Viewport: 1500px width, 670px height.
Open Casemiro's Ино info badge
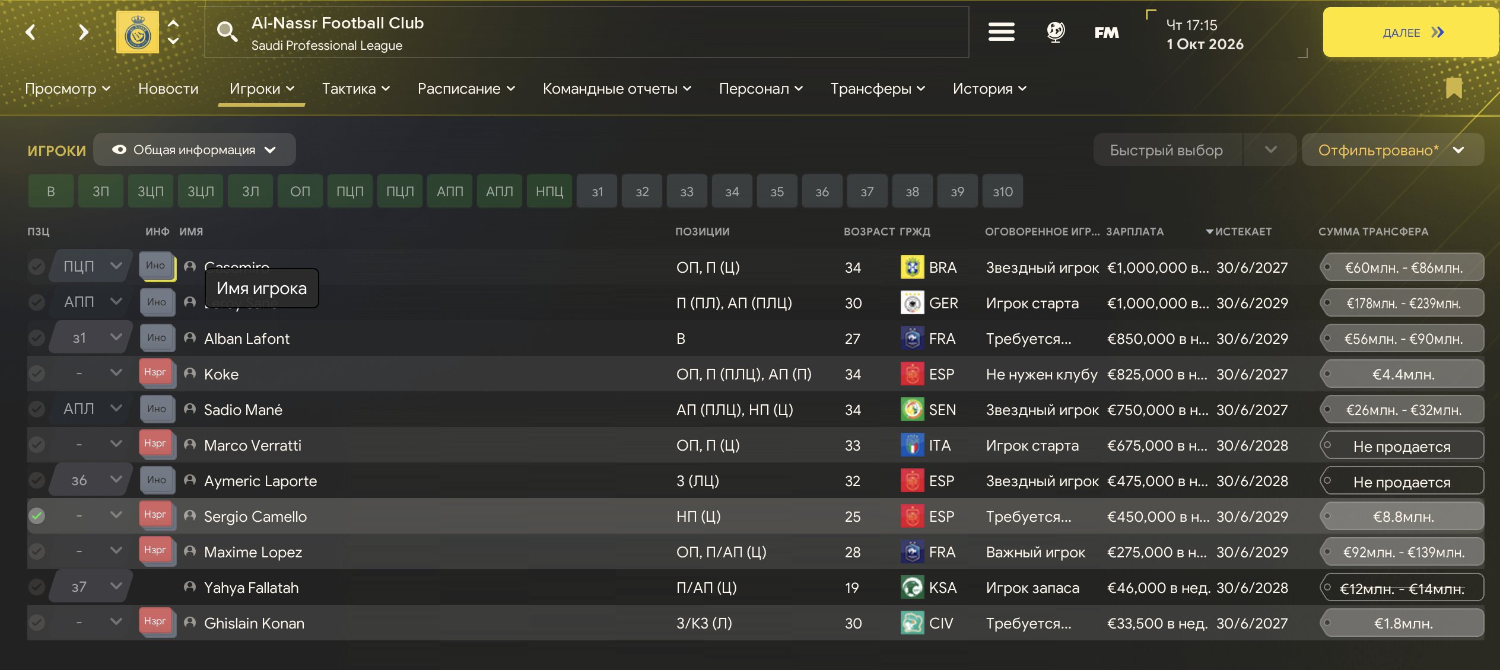tap(156, 266)
